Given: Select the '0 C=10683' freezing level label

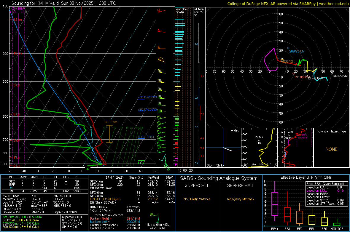Looking at the screenshot, I should point(146,137).
